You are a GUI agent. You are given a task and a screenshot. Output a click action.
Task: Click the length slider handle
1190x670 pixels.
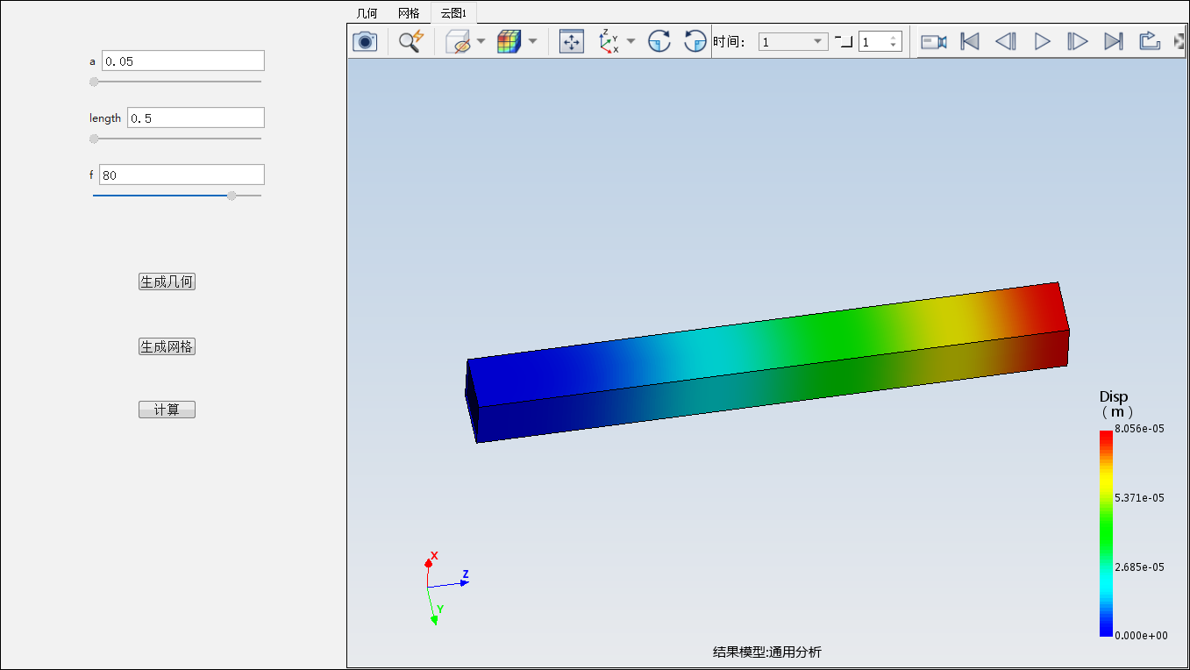[x=94, y=139]
